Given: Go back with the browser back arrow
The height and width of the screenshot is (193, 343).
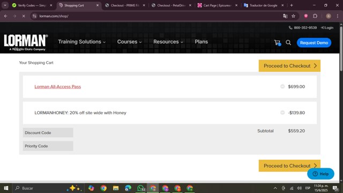Looking at the screenshot, I should pos(6,16).
